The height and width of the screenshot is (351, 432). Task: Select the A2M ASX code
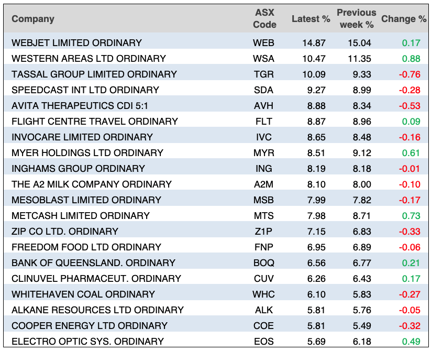point(264,184)
